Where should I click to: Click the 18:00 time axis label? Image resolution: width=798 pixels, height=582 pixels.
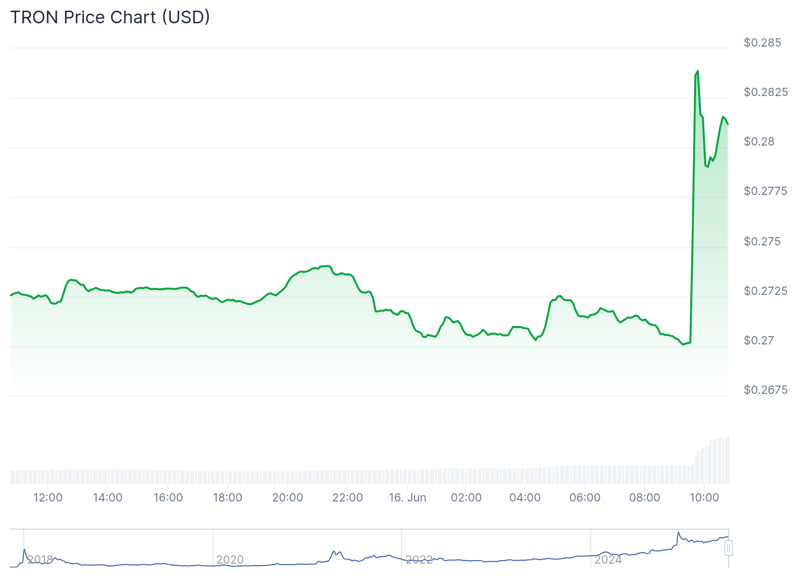[x=228, y=498]
